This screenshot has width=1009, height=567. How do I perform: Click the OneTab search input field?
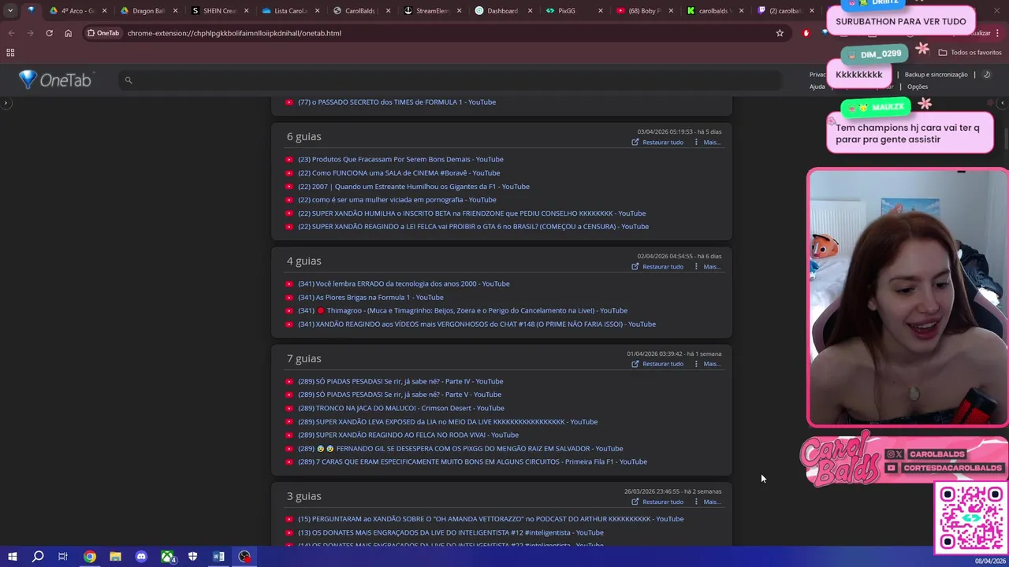449,80
